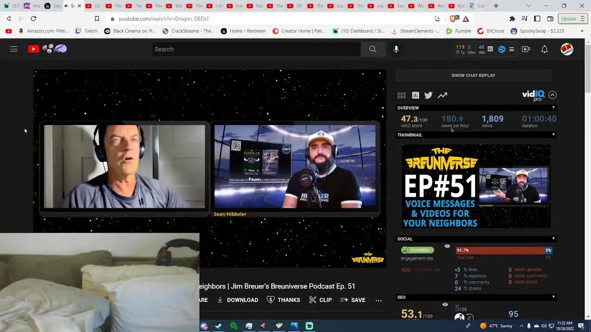Collapse the THUMBNAIL section arrow
Viewport: 591px width, 332px height.
[554, 135]
